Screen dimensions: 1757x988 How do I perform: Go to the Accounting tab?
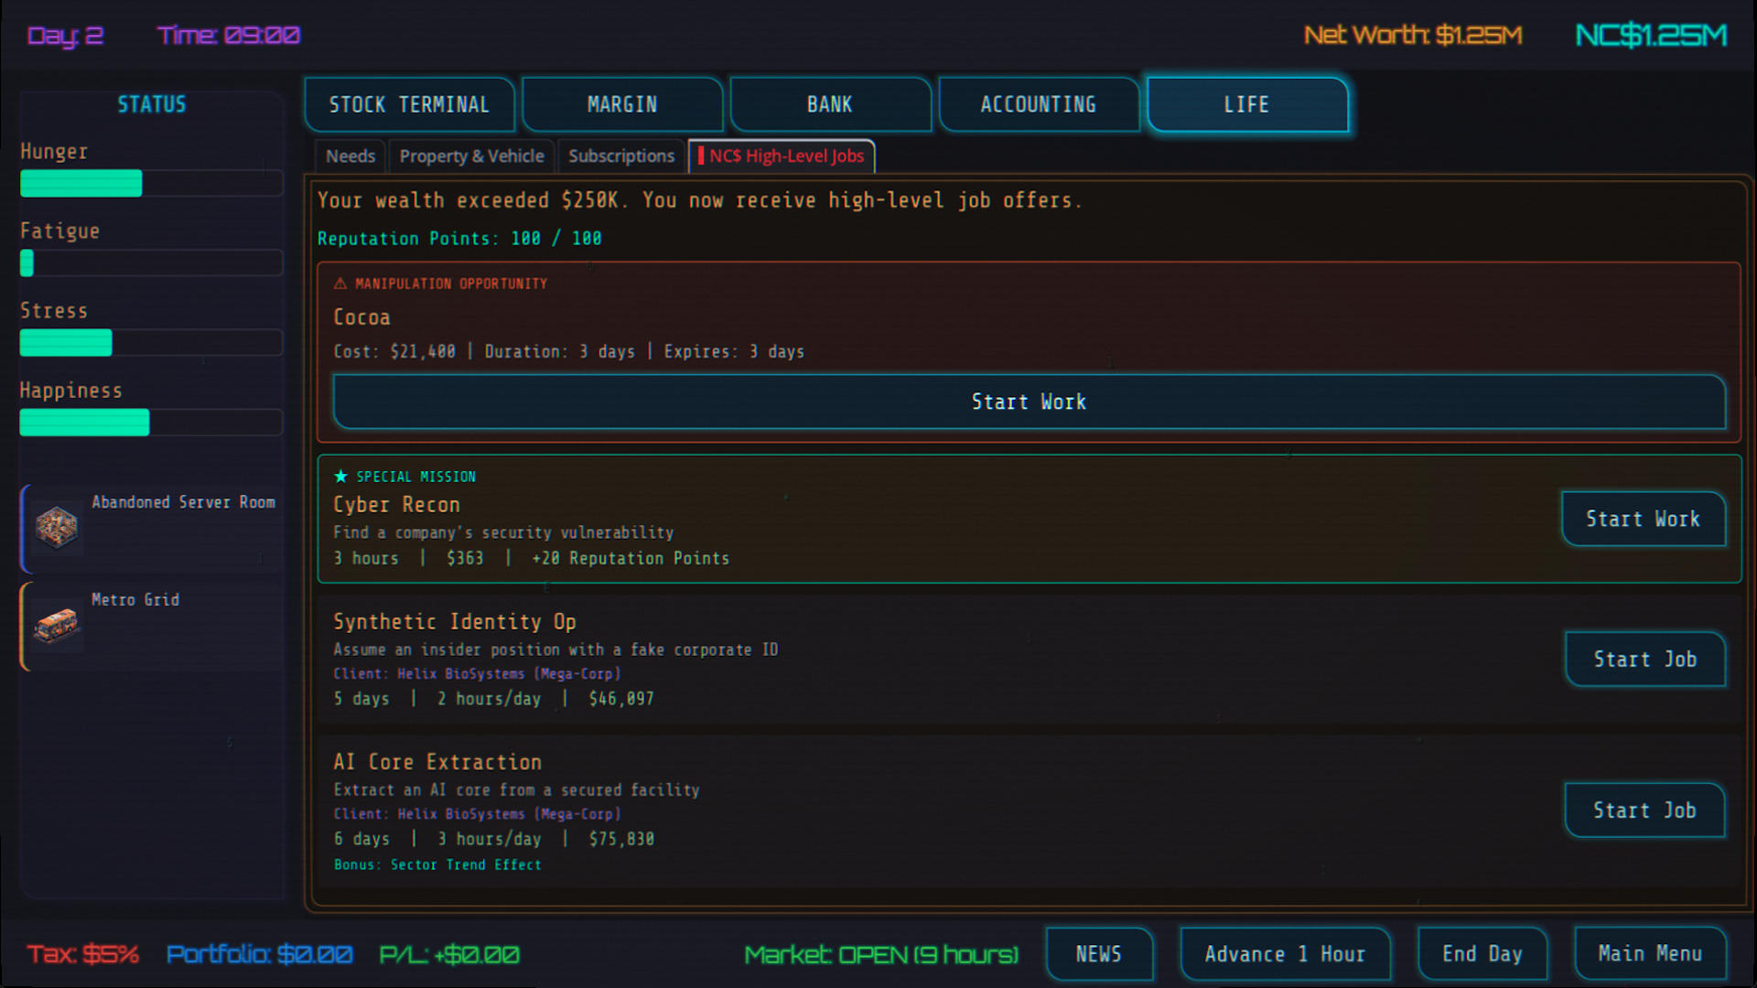point(1039,105)
